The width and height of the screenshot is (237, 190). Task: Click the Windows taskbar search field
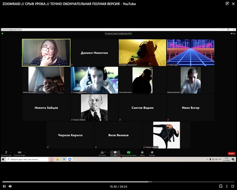[x=27, y=159]
